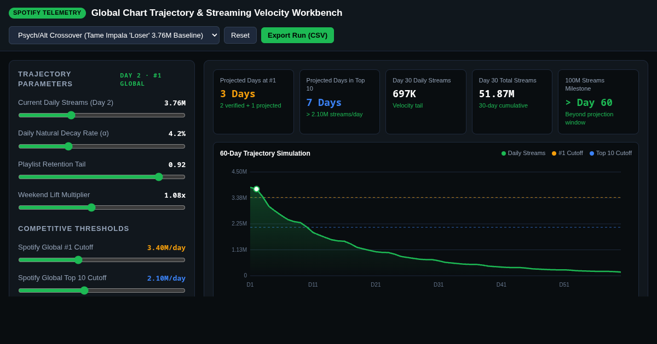Screen dimensions: 657x344
Task: Click the D51 axis label
Action: tap(564, 285)
